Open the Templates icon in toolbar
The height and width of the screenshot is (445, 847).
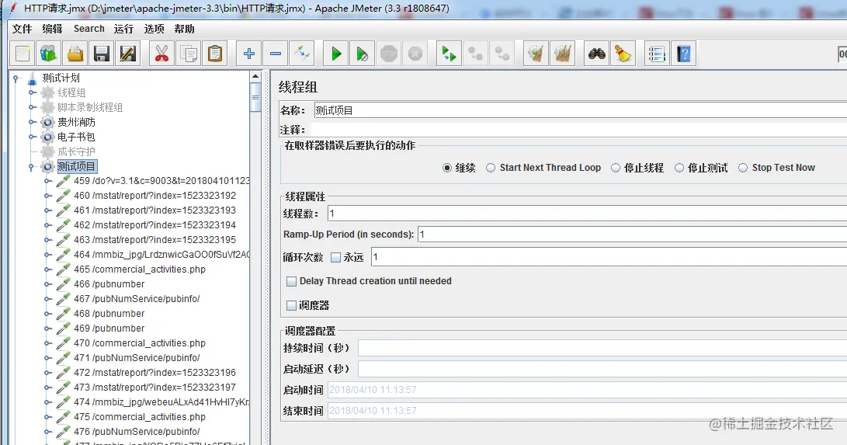click(49, 54)
